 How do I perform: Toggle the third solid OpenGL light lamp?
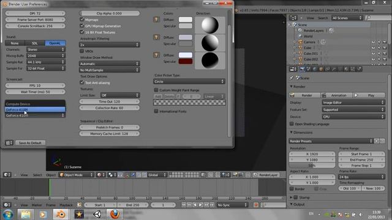pyautogui.click(x=156, y=55)
